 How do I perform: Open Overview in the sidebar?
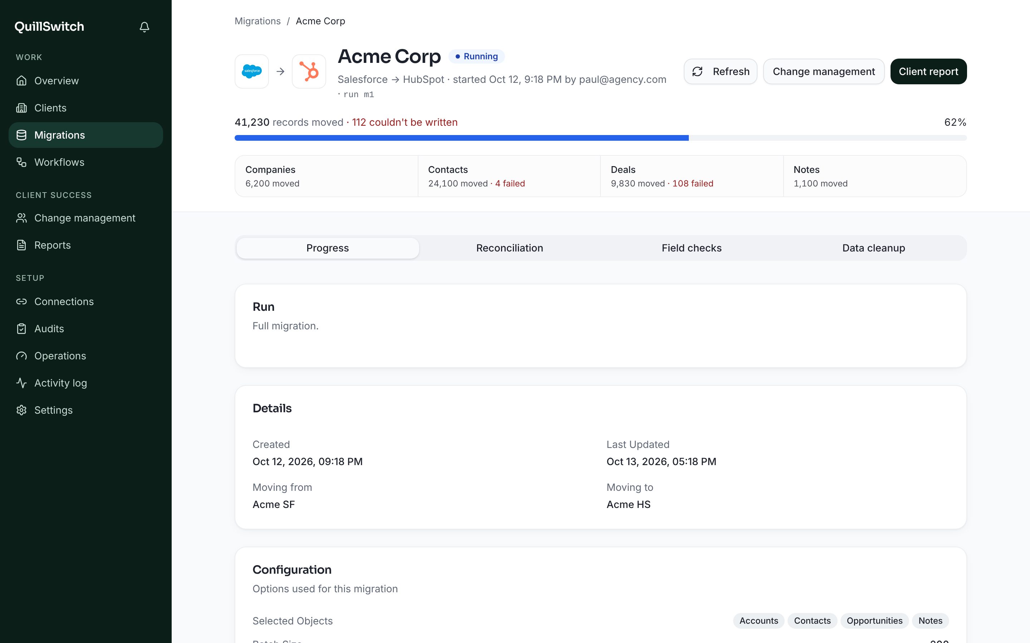(x=85, y=81)
